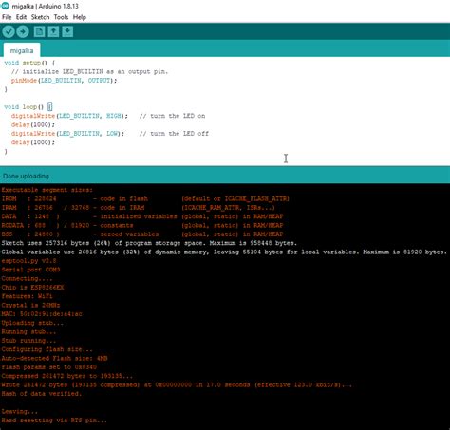The image size is (450, 430).
Task: Click the 'void setup()' code line
Action: tap(29, 63)
